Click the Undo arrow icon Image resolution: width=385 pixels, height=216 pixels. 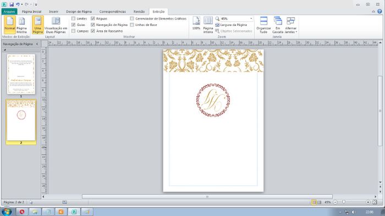click(x=18, y=4)
